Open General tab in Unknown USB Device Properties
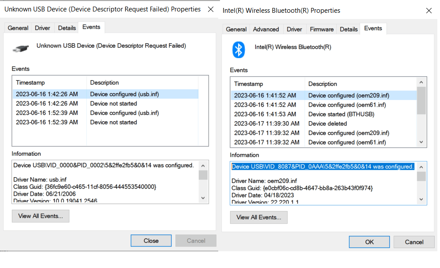 tap(18, 28)
